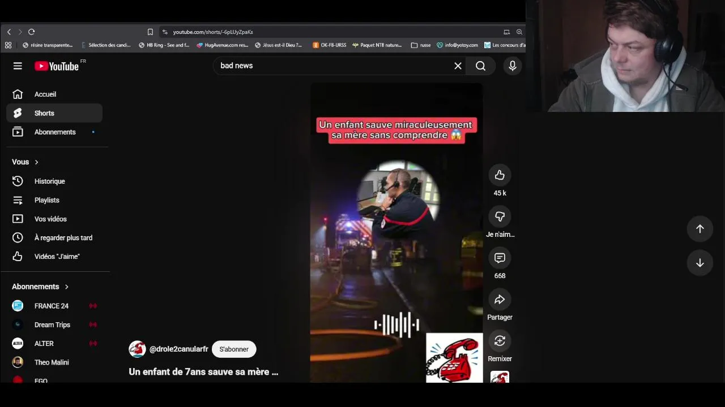The width and height of the screenshot is (725, 407).
Task: Bookmark this page using the bookmark icon
Action: coord(150,32)
